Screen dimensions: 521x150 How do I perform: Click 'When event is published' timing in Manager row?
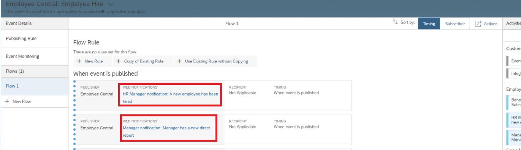coord(296,127)
